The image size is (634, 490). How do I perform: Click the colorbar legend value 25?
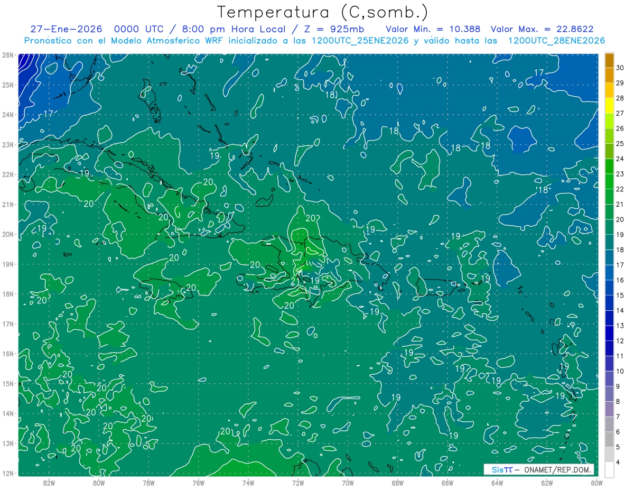(620, 144)
